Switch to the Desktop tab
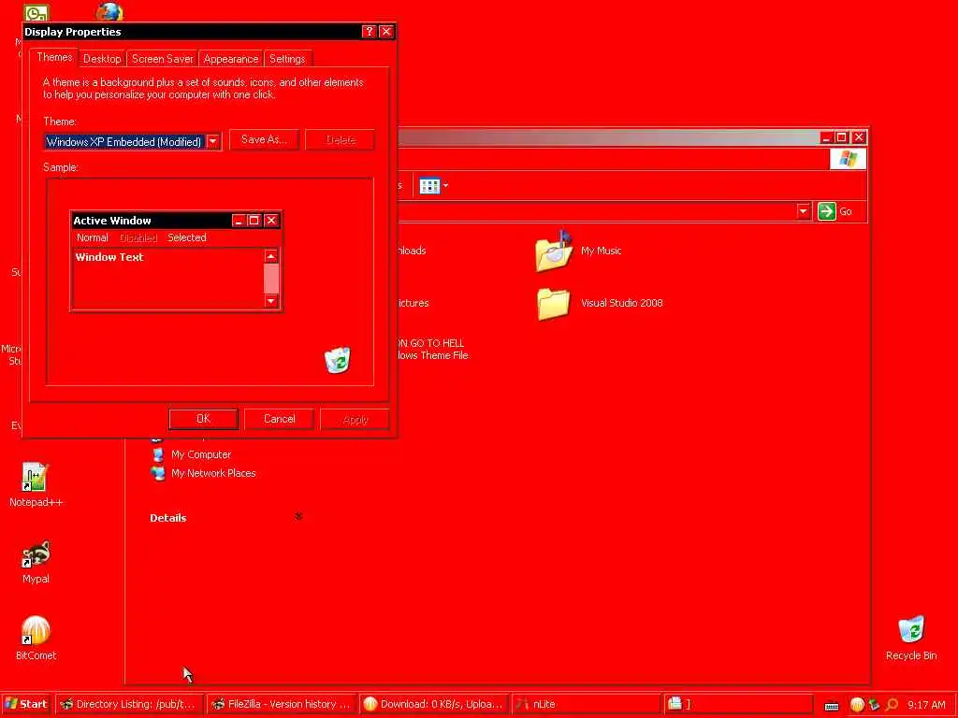The width and height of the screenshot is (958, 718). pos(102,59)
